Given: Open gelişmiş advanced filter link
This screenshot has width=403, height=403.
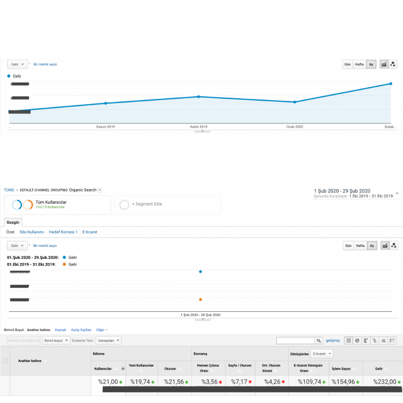Looking at the screenshot, I should tap(332, 341).
